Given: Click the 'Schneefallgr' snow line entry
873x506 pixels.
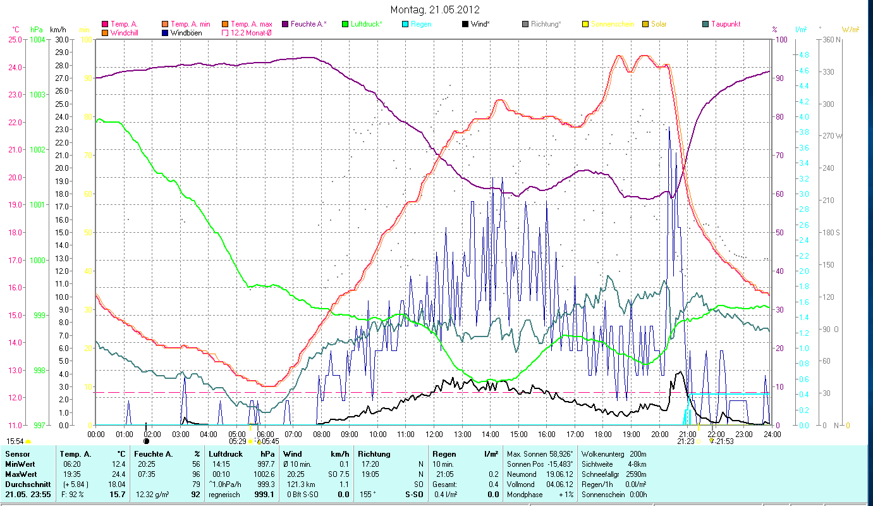Looking at the screenshot, I should pyautogui.click(x=613, y=474).
